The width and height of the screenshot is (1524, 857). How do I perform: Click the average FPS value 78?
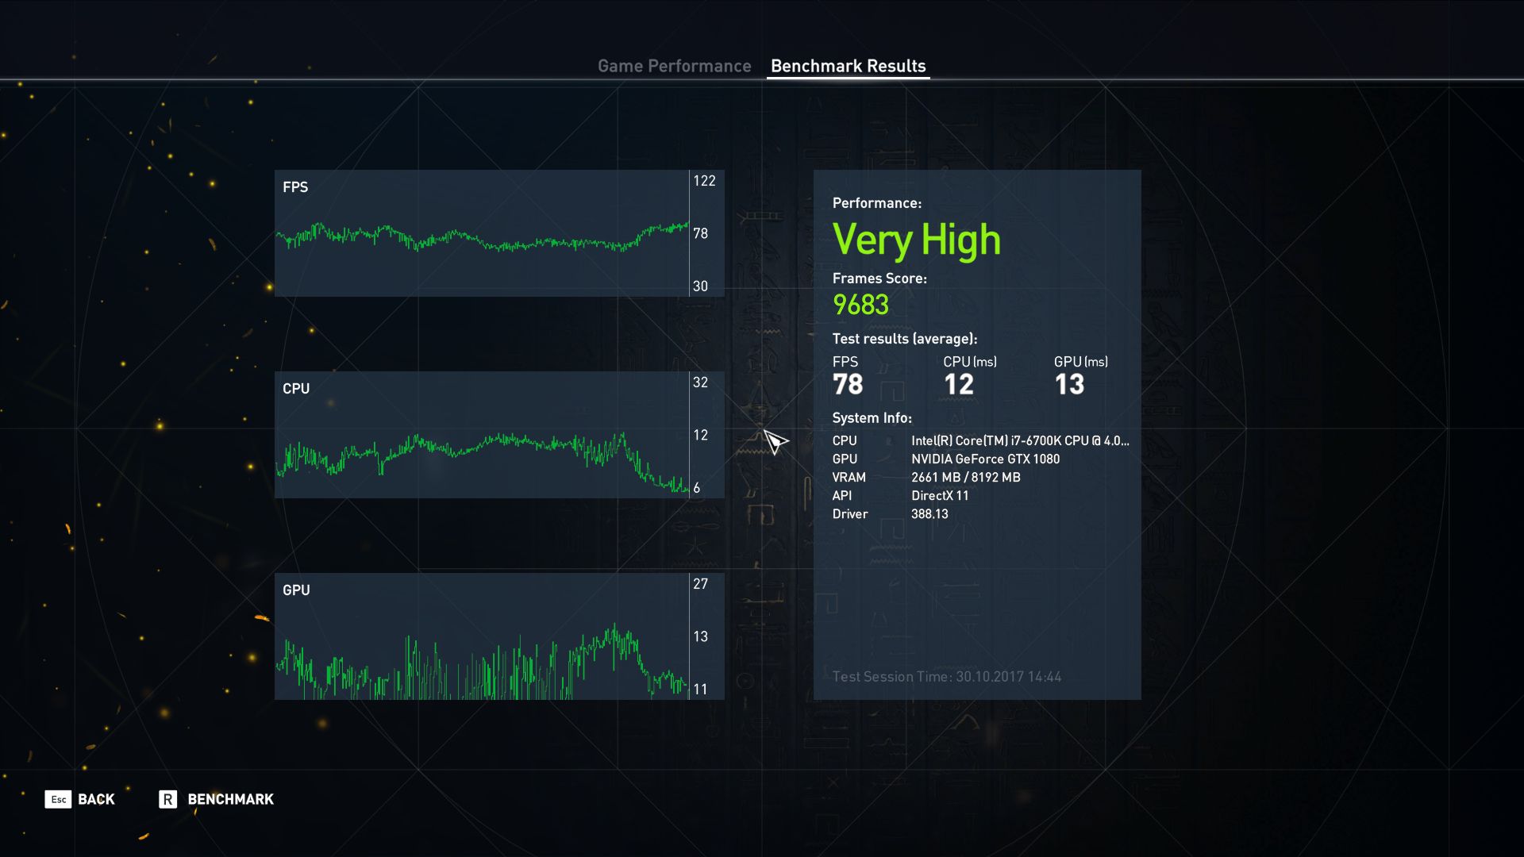point(848,385)
